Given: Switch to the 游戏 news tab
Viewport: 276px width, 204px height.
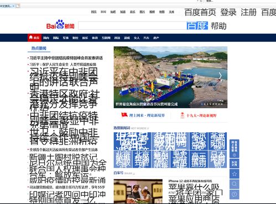Looking at the screenshot, I should click(x=127, y=38).
